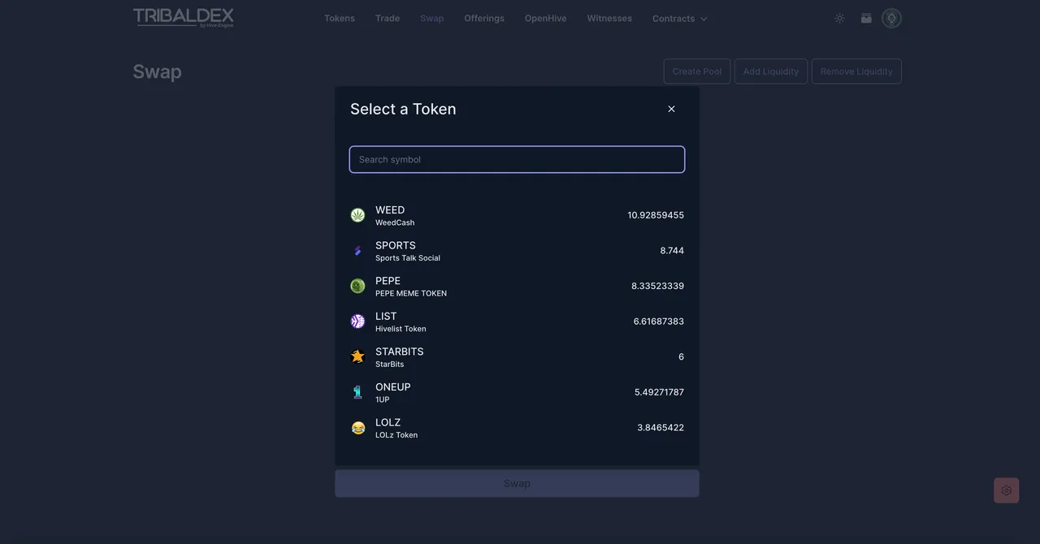Viewport: 1040px width, 544px height.
Task: Click the large Swap button below dialog
Action: [x=517, y=483]
